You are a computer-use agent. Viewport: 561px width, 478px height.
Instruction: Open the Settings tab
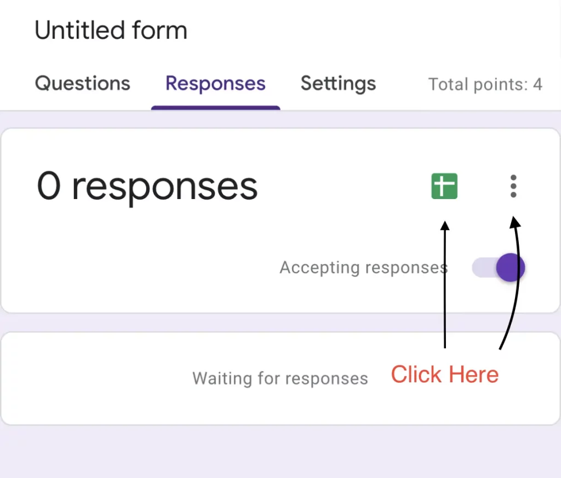(x=338, y=84)
